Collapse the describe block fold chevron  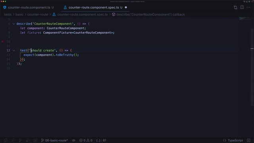pos(14,24)
